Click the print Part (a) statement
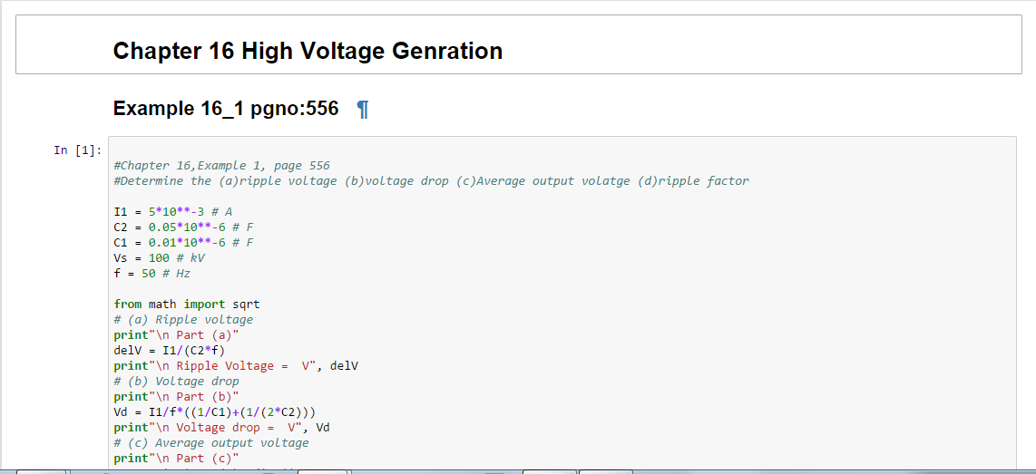Image resolution: width=1036 pixels, height=474 pixels. (x=176, y=335)
